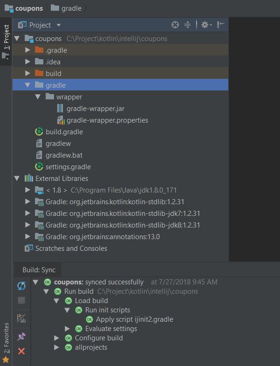This screenshot has width=280, height=366.
Task: Click coupons in the breadcrumb bar
Action: pos(29,8)
